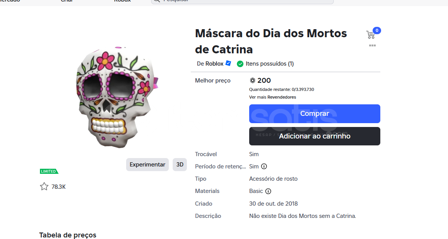The width and height of the screenshot is (448, 239).
Task: Focus the Pesquisar search field
Action: tap(246, 1)
